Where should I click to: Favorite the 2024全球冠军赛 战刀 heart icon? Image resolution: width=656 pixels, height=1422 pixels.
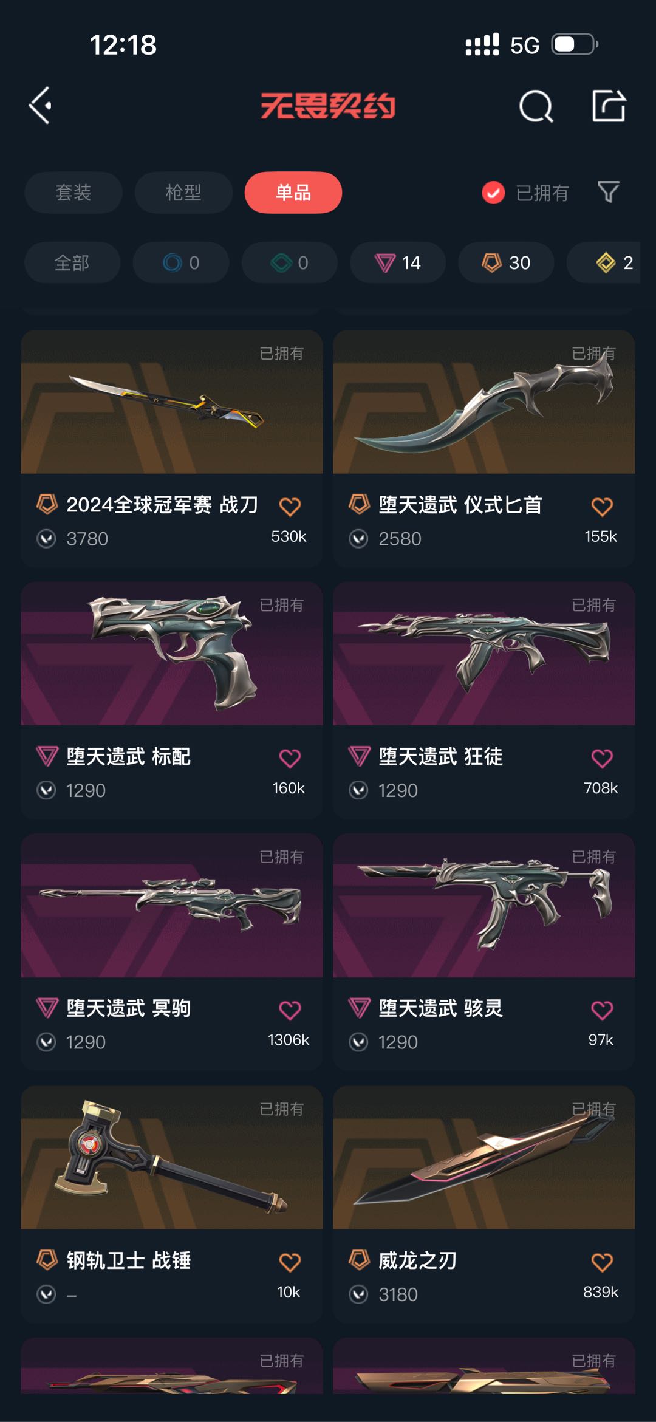[290, 506]
